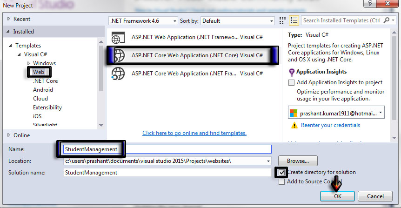
Task: Open the Sort by Default dropdown
Action: [x=271, y=21]
